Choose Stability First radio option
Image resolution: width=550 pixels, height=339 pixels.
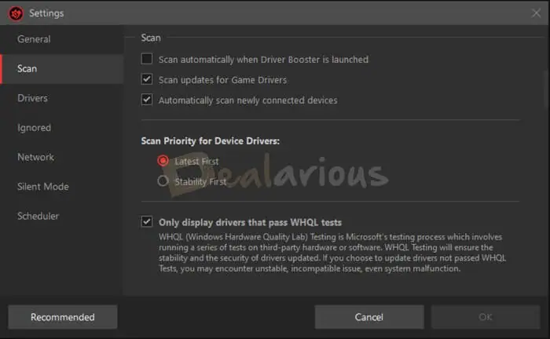[163, 181]
